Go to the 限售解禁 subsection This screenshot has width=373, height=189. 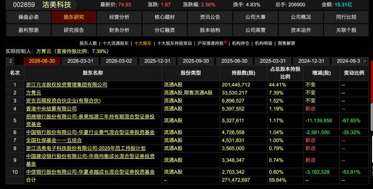coord(286,43)
